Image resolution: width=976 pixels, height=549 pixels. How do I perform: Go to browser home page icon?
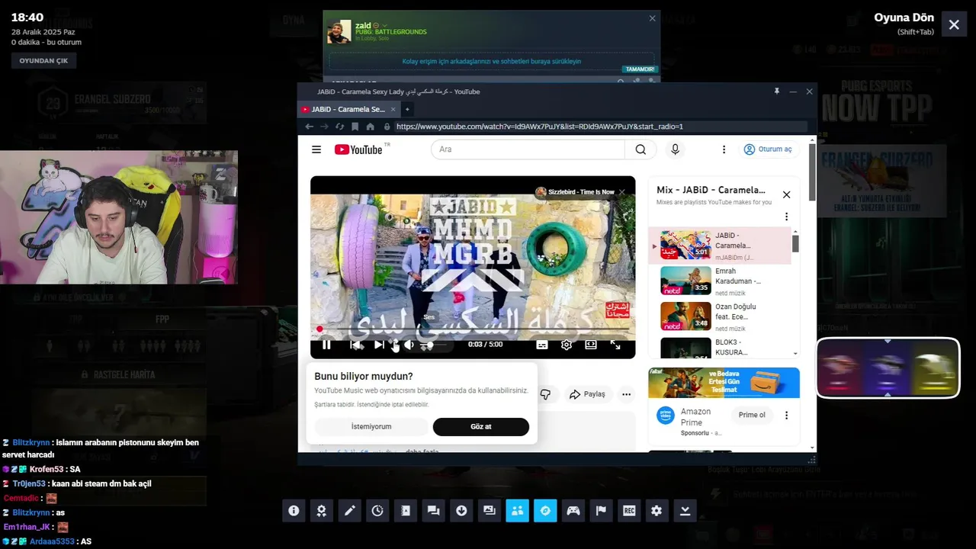[370, 127]
